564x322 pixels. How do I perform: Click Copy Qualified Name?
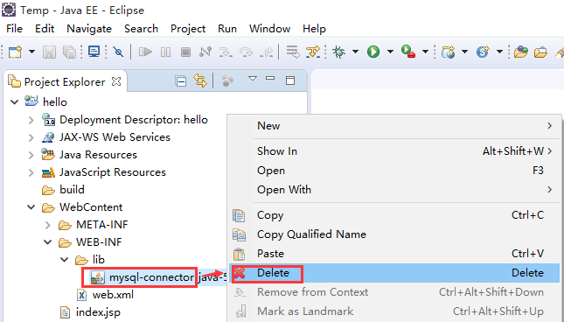point(394,234)
